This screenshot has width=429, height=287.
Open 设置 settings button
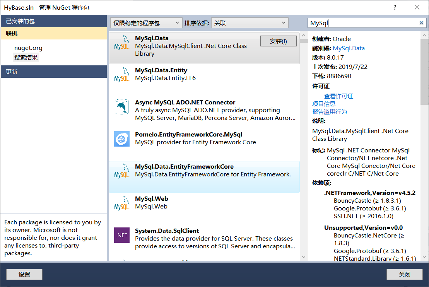point(24,274)
